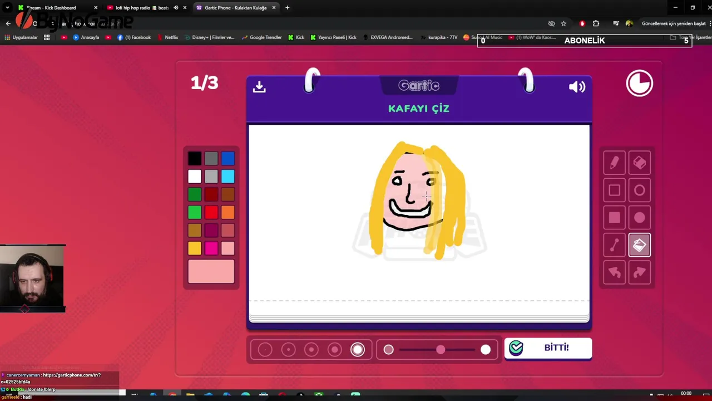
Task: Select the smallest brush size
Action: 265,349
